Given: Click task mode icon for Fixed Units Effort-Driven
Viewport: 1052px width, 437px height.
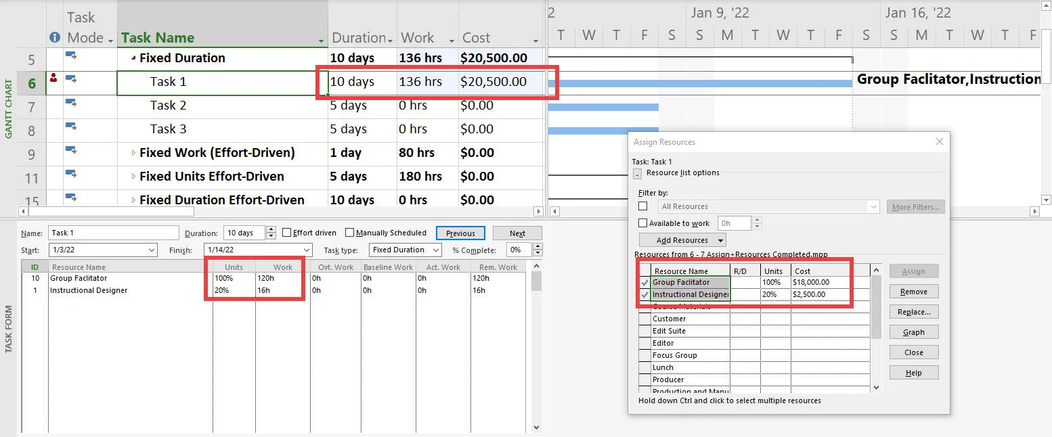Looking at the screenshot, I should click(x=70, y=174).
